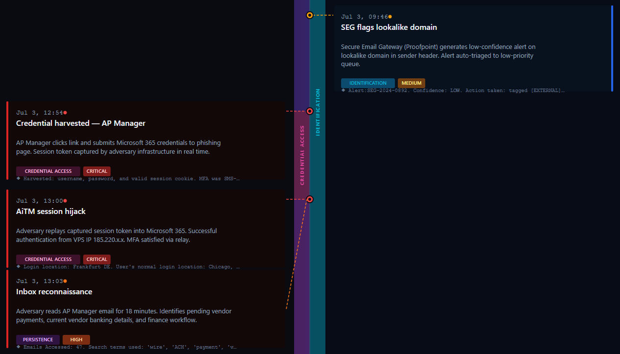Click the CRITICAL badge on AiTM hijack card
The image size is (620, 354).
click(97, 260)
